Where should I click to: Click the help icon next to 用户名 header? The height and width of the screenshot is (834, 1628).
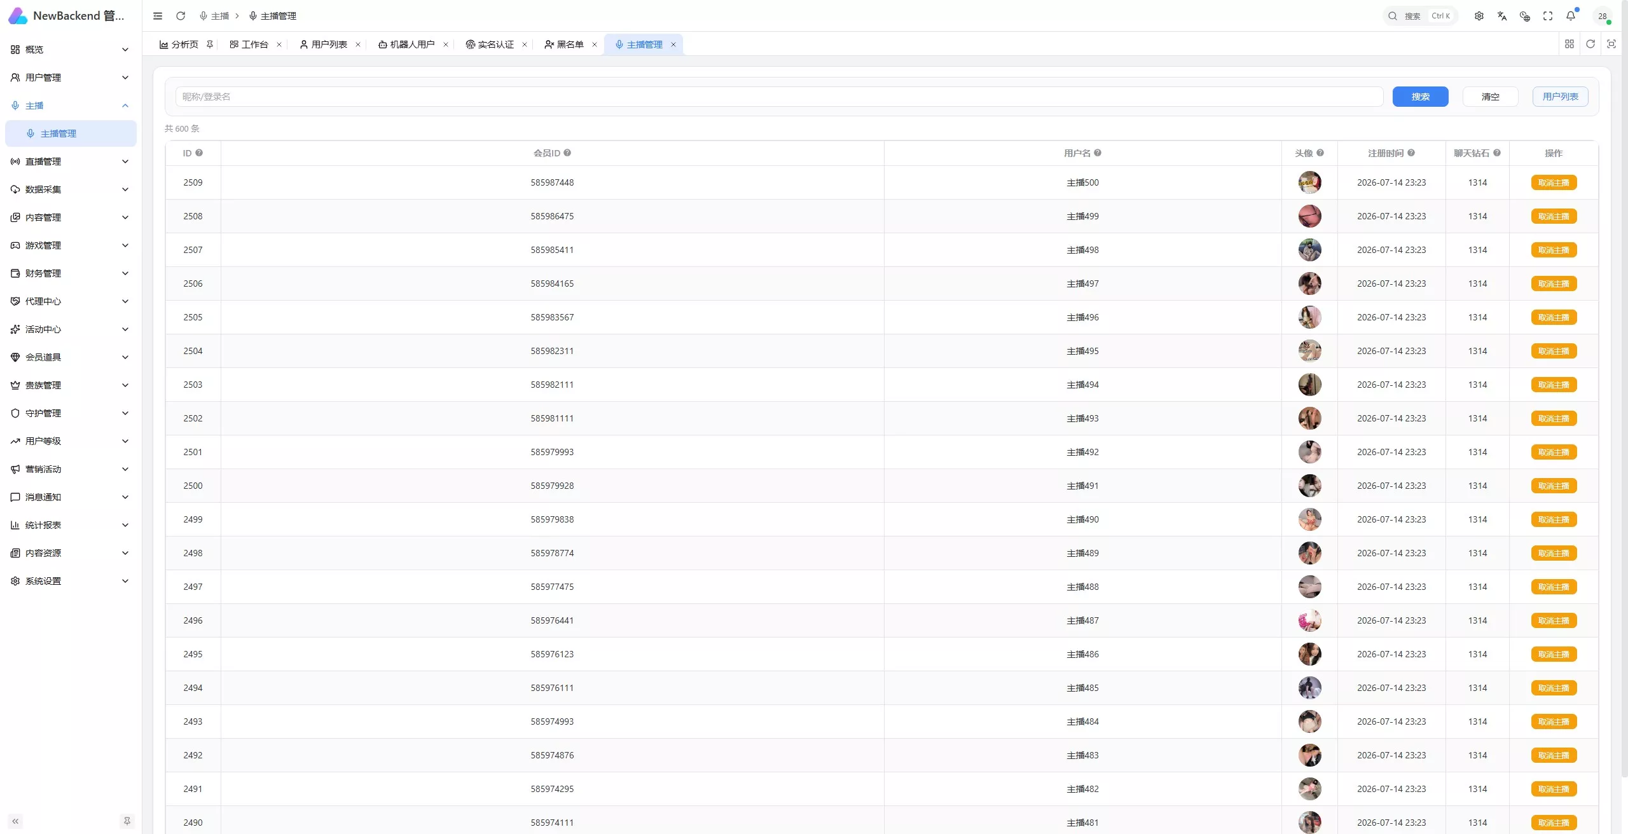(1098, 153)
